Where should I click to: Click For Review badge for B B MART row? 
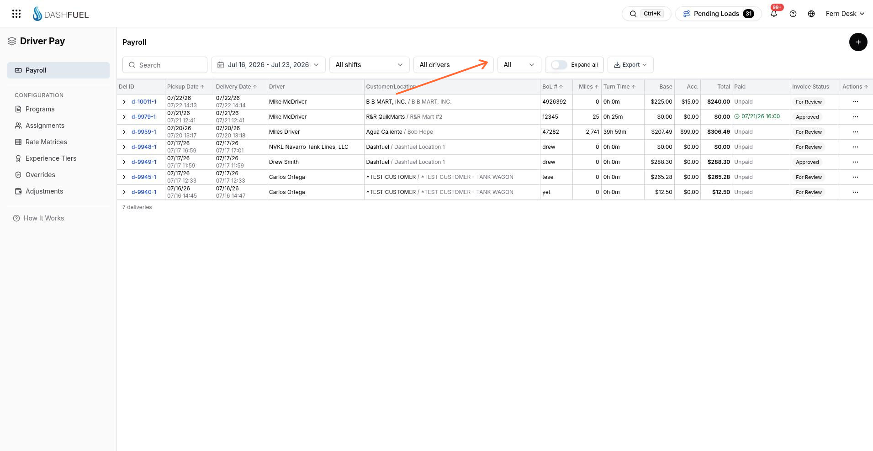[x=809, y=102]
